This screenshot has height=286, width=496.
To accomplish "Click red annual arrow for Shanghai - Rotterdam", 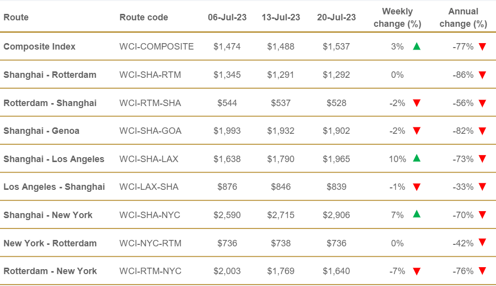I will point(483,75).
